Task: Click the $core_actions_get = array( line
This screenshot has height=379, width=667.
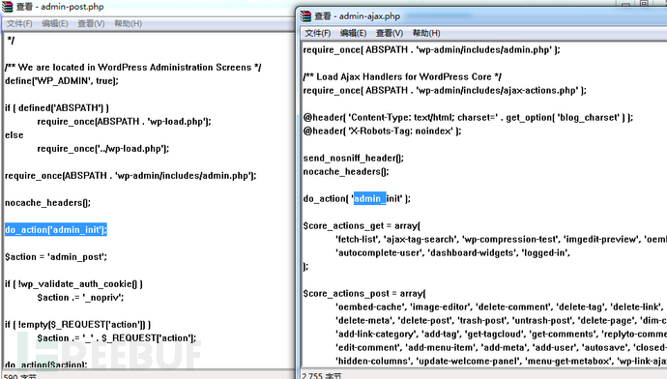Action: (x=362, y=226)
